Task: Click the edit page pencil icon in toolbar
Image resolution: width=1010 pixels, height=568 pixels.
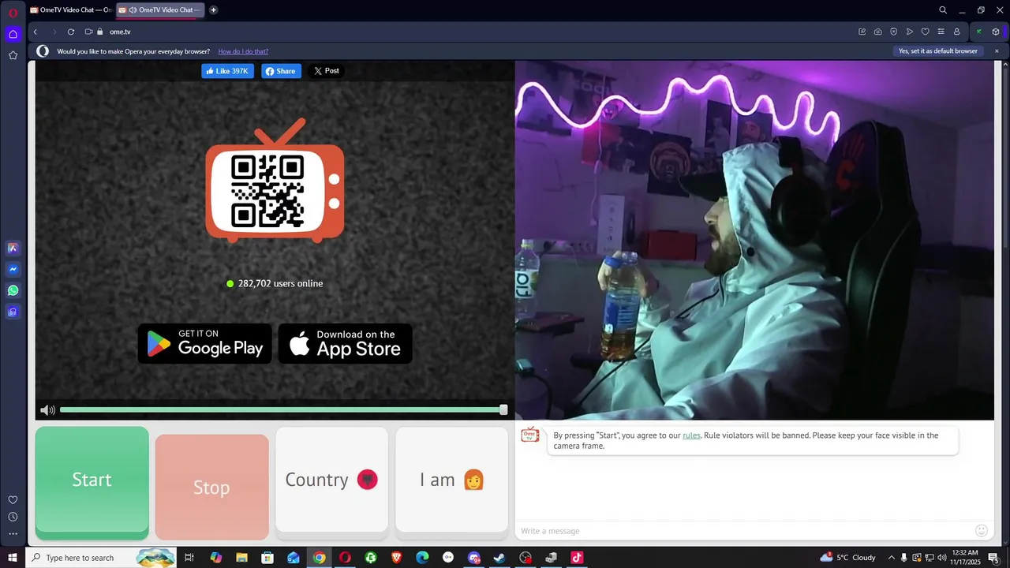Action: pyautogui.click(x=862, y=32)
